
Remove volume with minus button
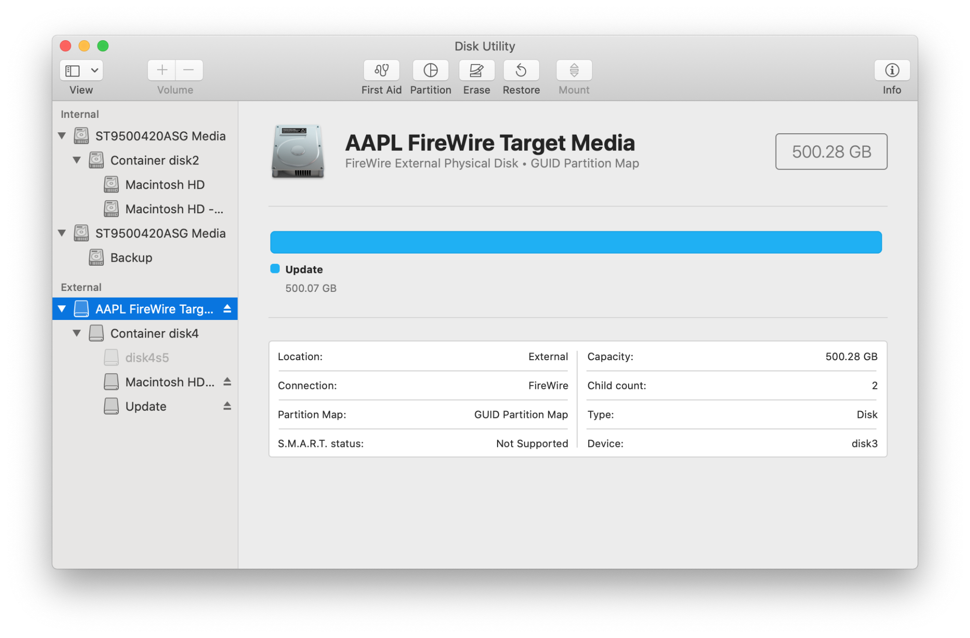click(189, 70)
